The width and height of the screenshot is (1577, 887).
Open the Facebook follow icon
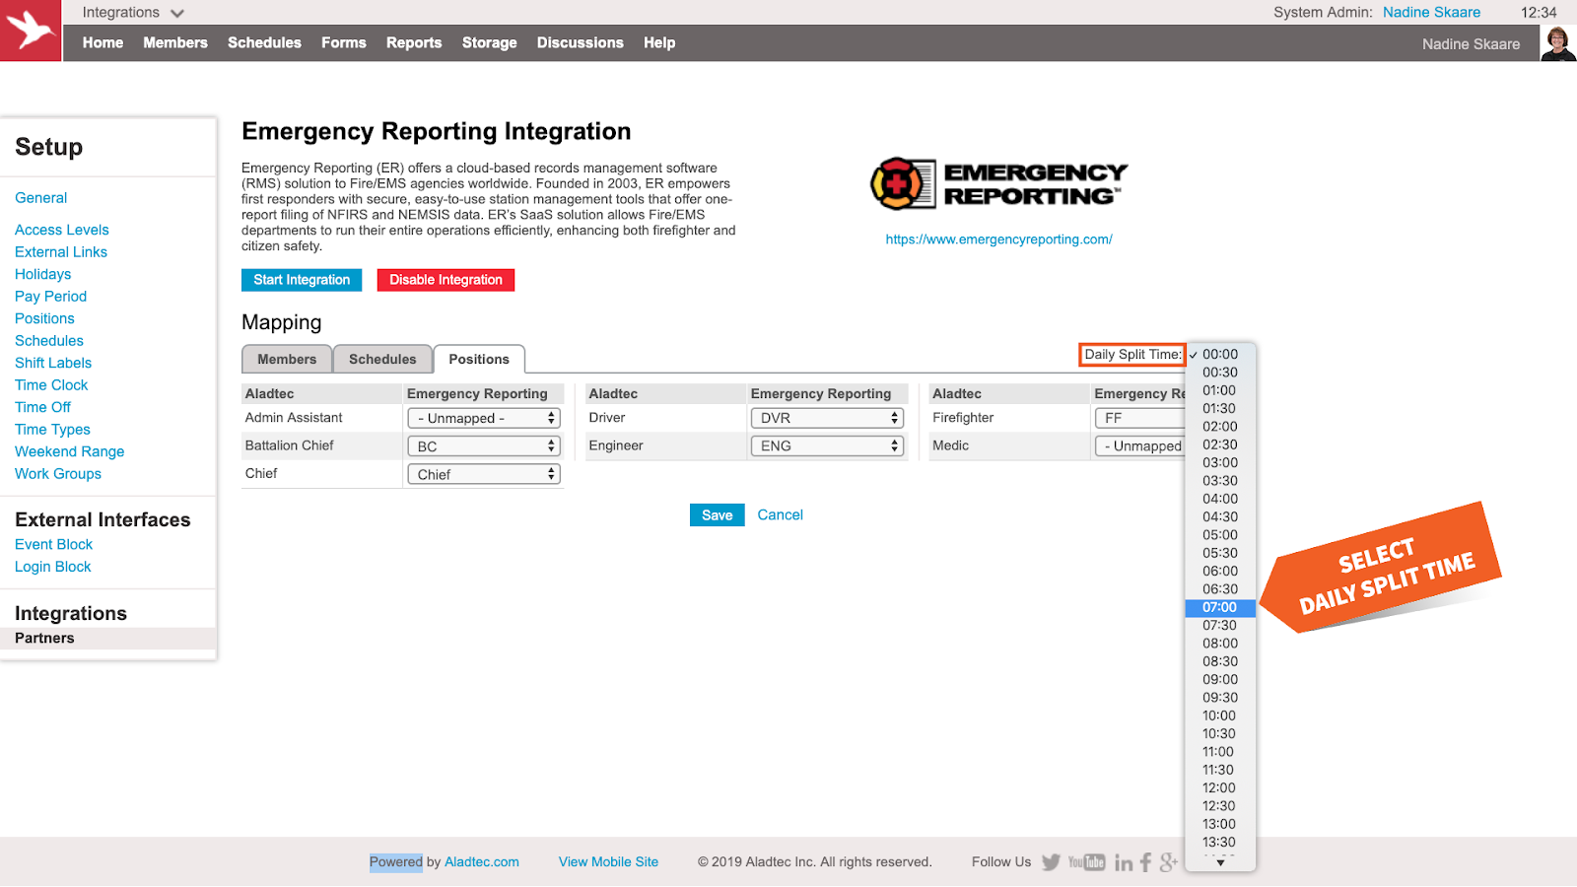point(1145,862)
